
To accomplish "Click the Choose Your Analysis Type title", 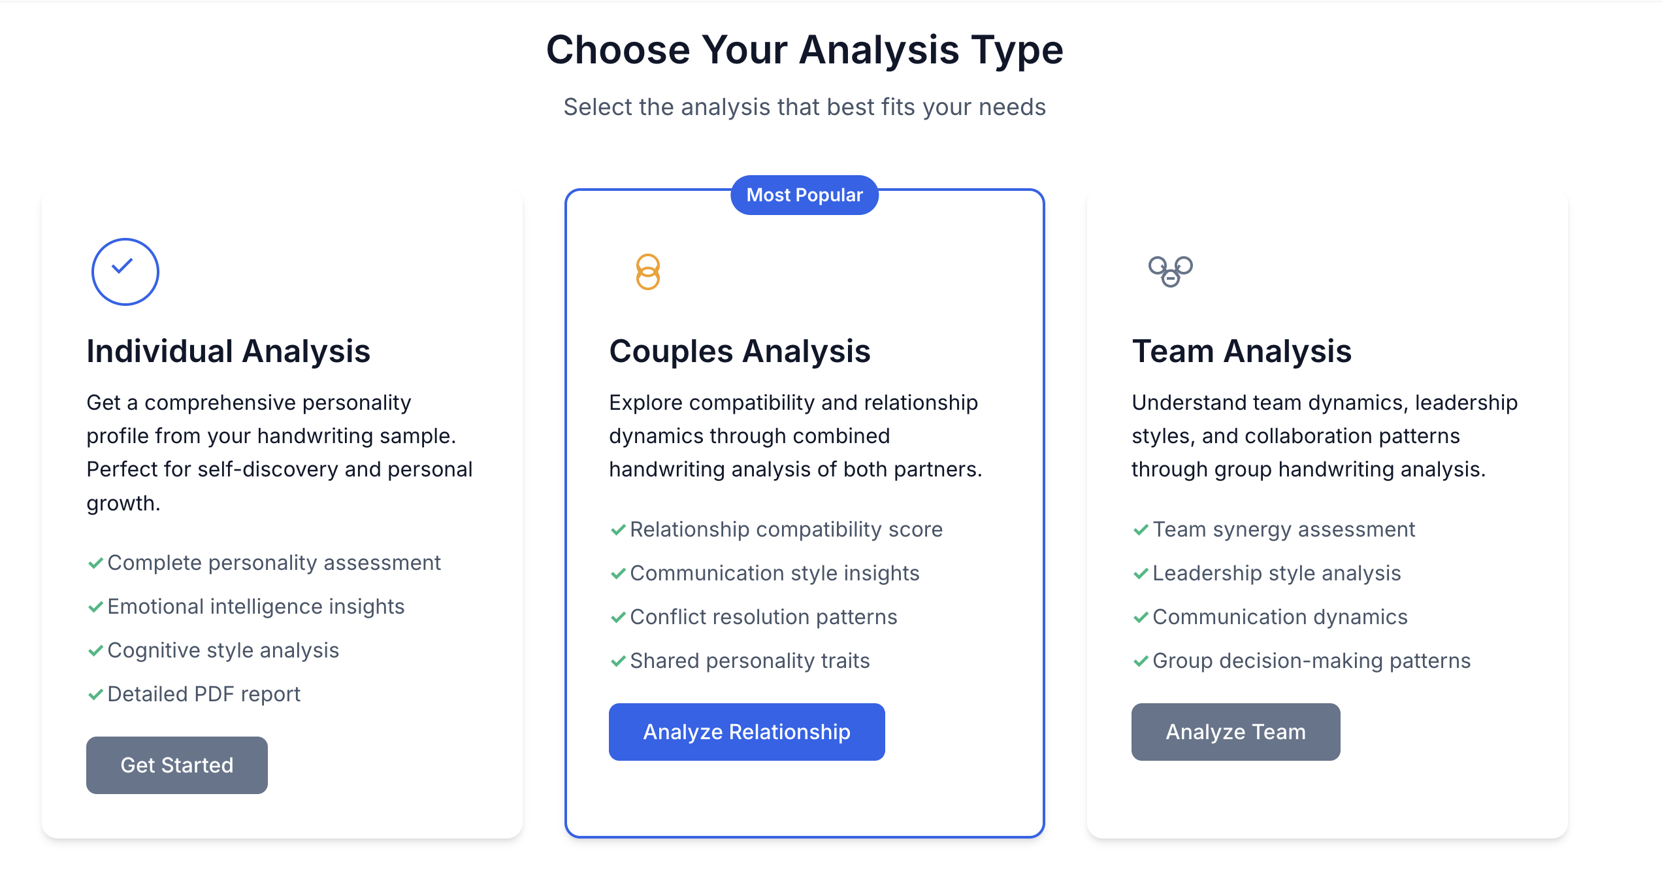I will pyautogui.click(x=805, y=50).
